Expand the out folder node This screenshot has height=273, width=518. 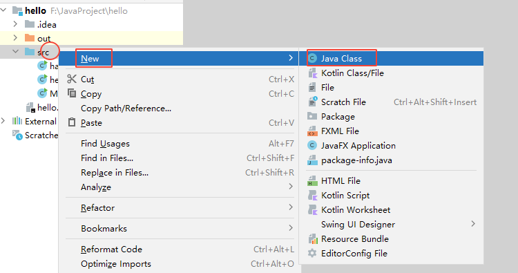click(x=15, y=38)
